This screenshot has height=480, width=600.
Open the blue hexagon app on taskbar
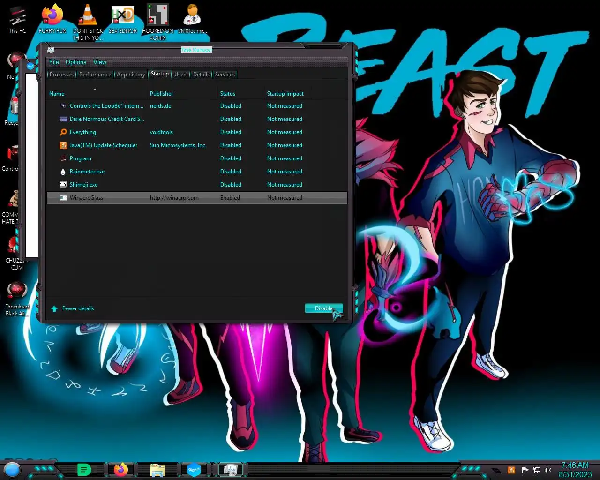pyautogui.click(x=194, y=469)
